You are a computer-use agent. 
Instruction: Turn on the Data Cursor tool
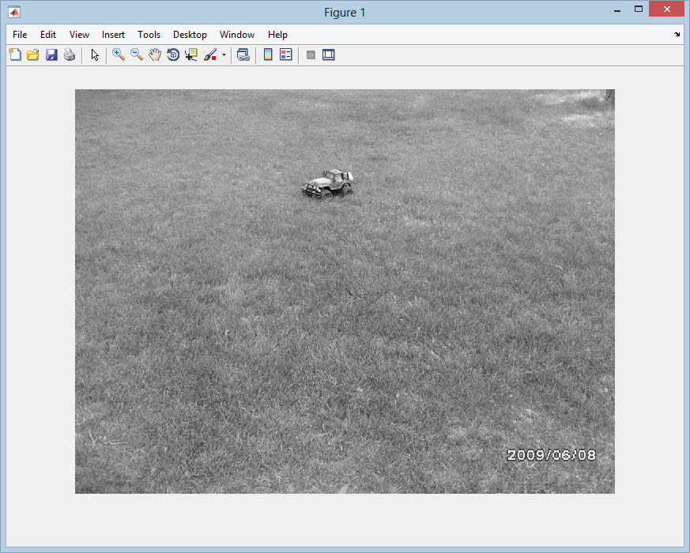(x=191, y=55)
